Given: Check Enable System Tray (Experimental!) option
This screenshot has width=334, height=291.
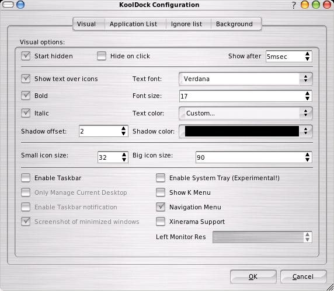Looking at the screenshot, I should tap(161, 178).
